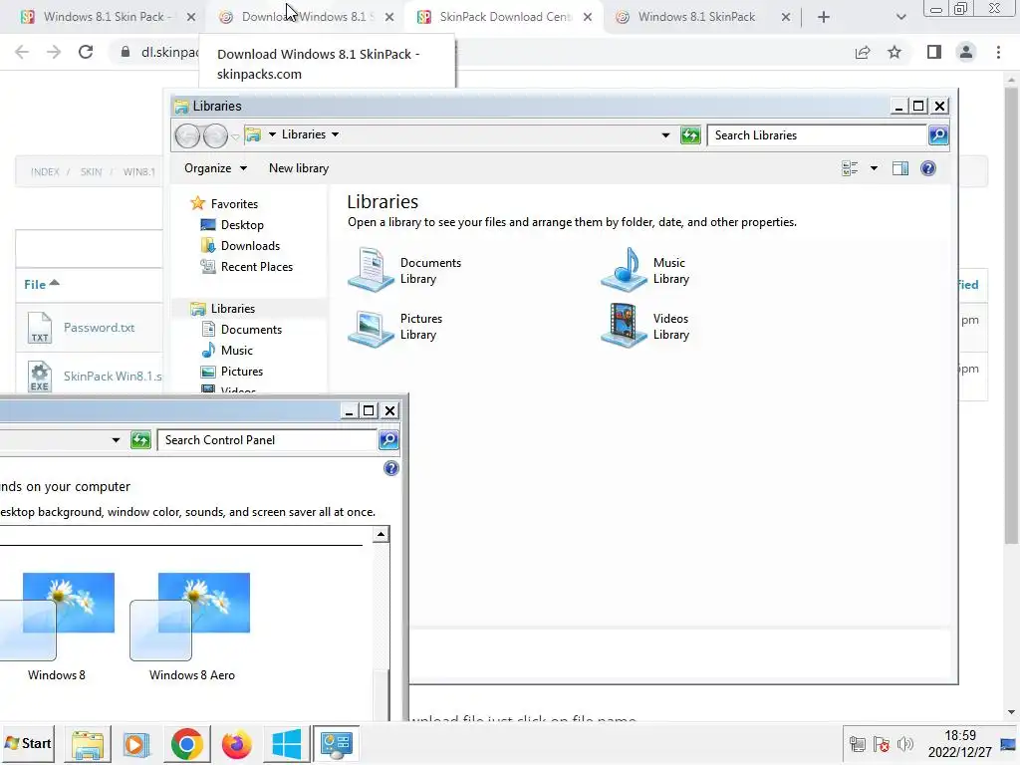Click the INDEX breadcrumb link on webpage
The width and height of the screenshot is (1020, 765).
coord(45,171)
